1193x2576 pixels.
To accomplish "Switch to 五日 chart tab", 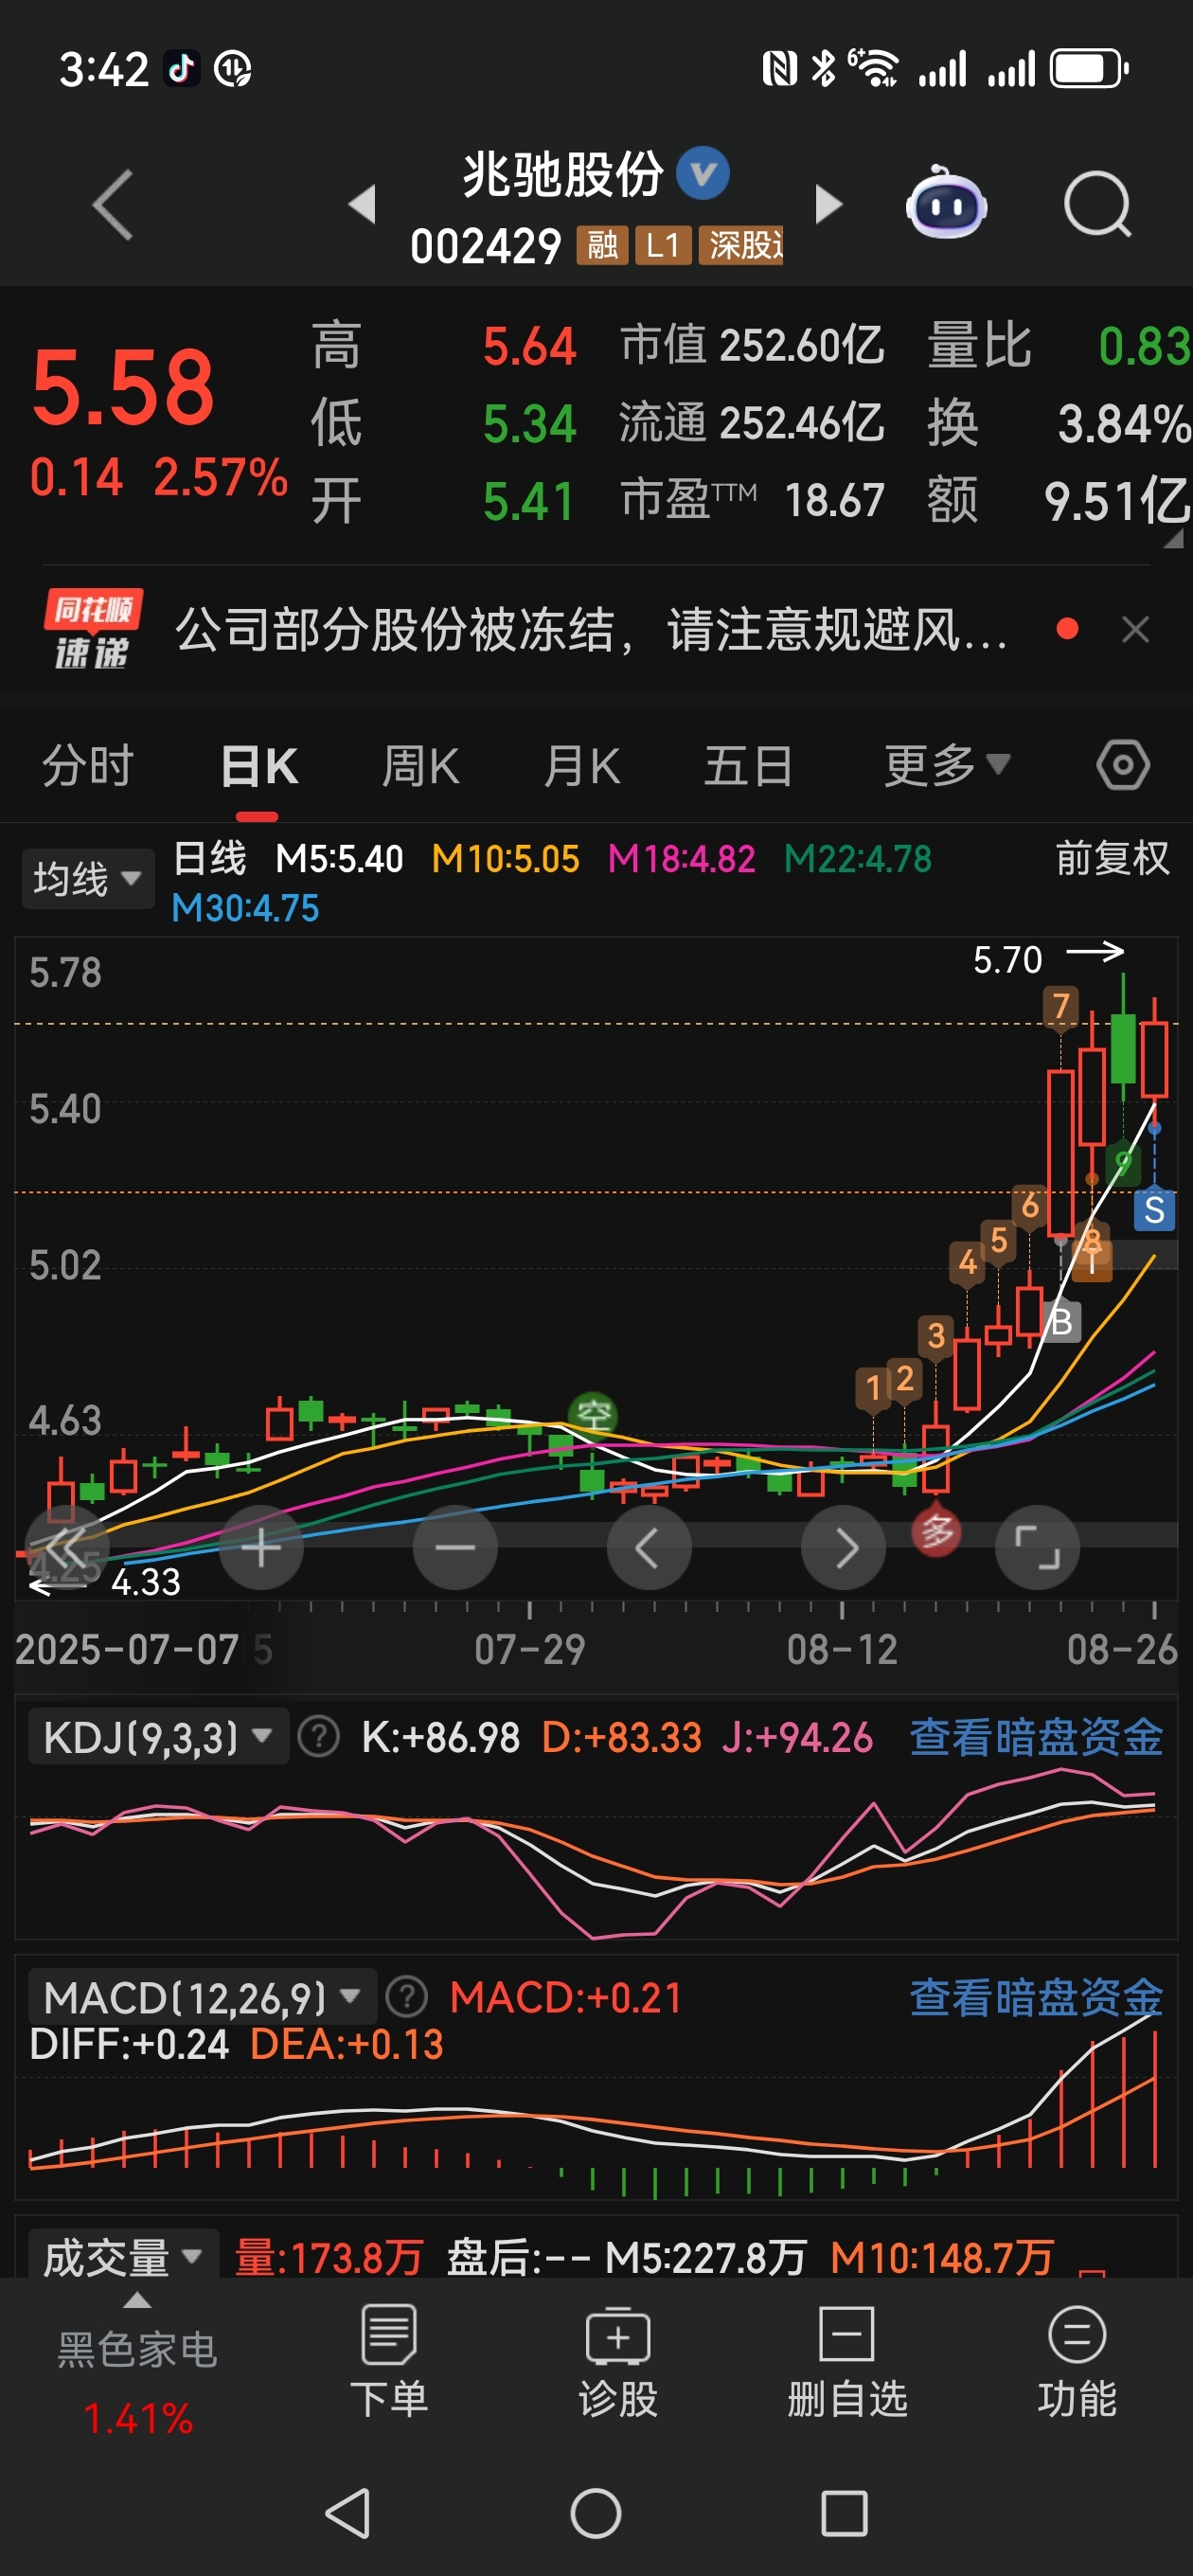I will click(x=748, y=767).
